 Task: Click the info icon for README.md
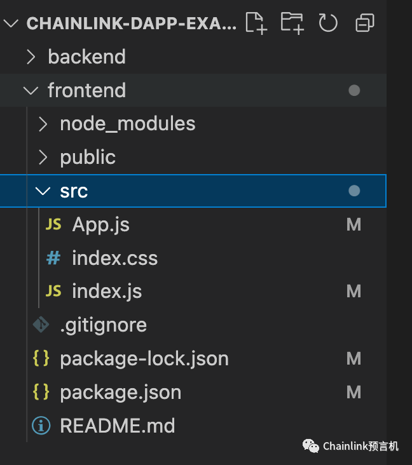41,425
